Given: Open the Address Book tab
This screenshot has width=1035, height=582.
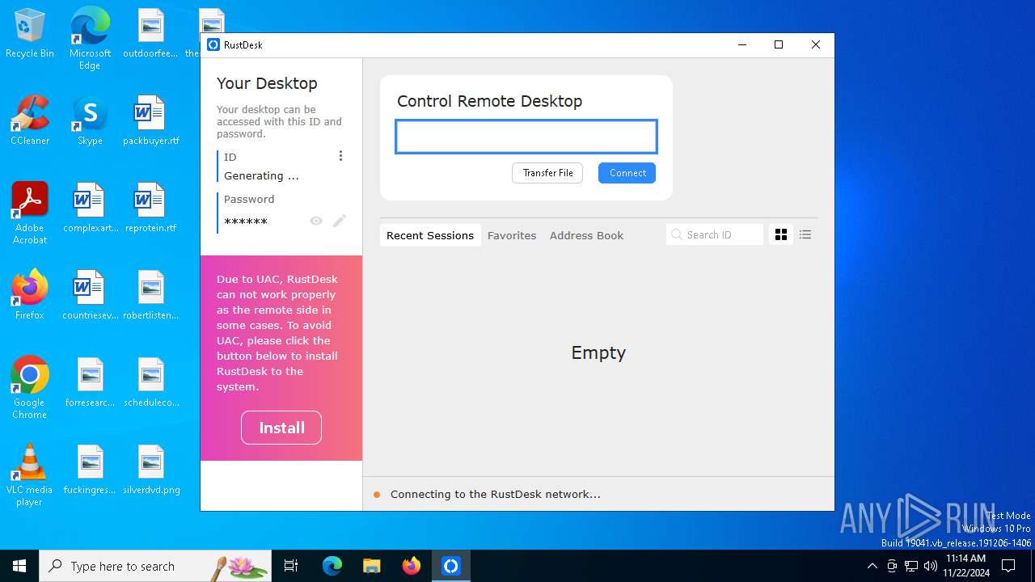Looking at the screenshot, I should (x=586, y=235).
